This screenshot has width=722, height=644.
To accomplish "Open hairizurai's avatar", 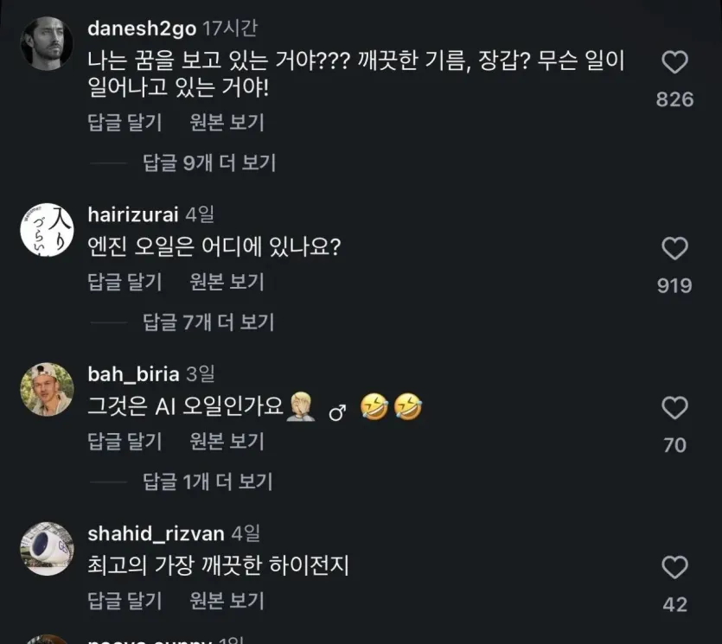I will (47, 230).
